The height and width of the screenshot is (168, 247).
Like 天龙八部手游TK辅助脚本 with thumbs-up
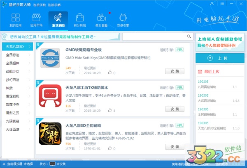point(110,110)
